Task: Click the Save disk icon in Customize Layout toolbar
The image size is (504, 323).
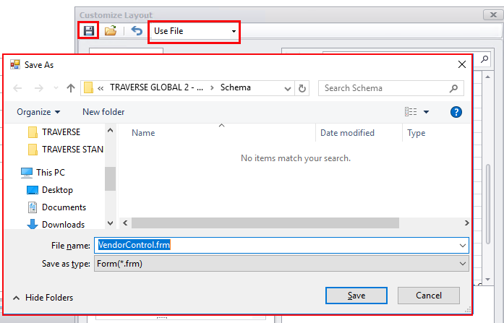Action: (89, 31)
